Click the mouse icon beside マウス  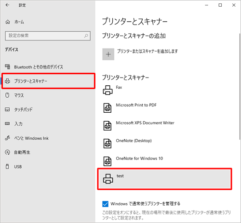coord(7,95)
